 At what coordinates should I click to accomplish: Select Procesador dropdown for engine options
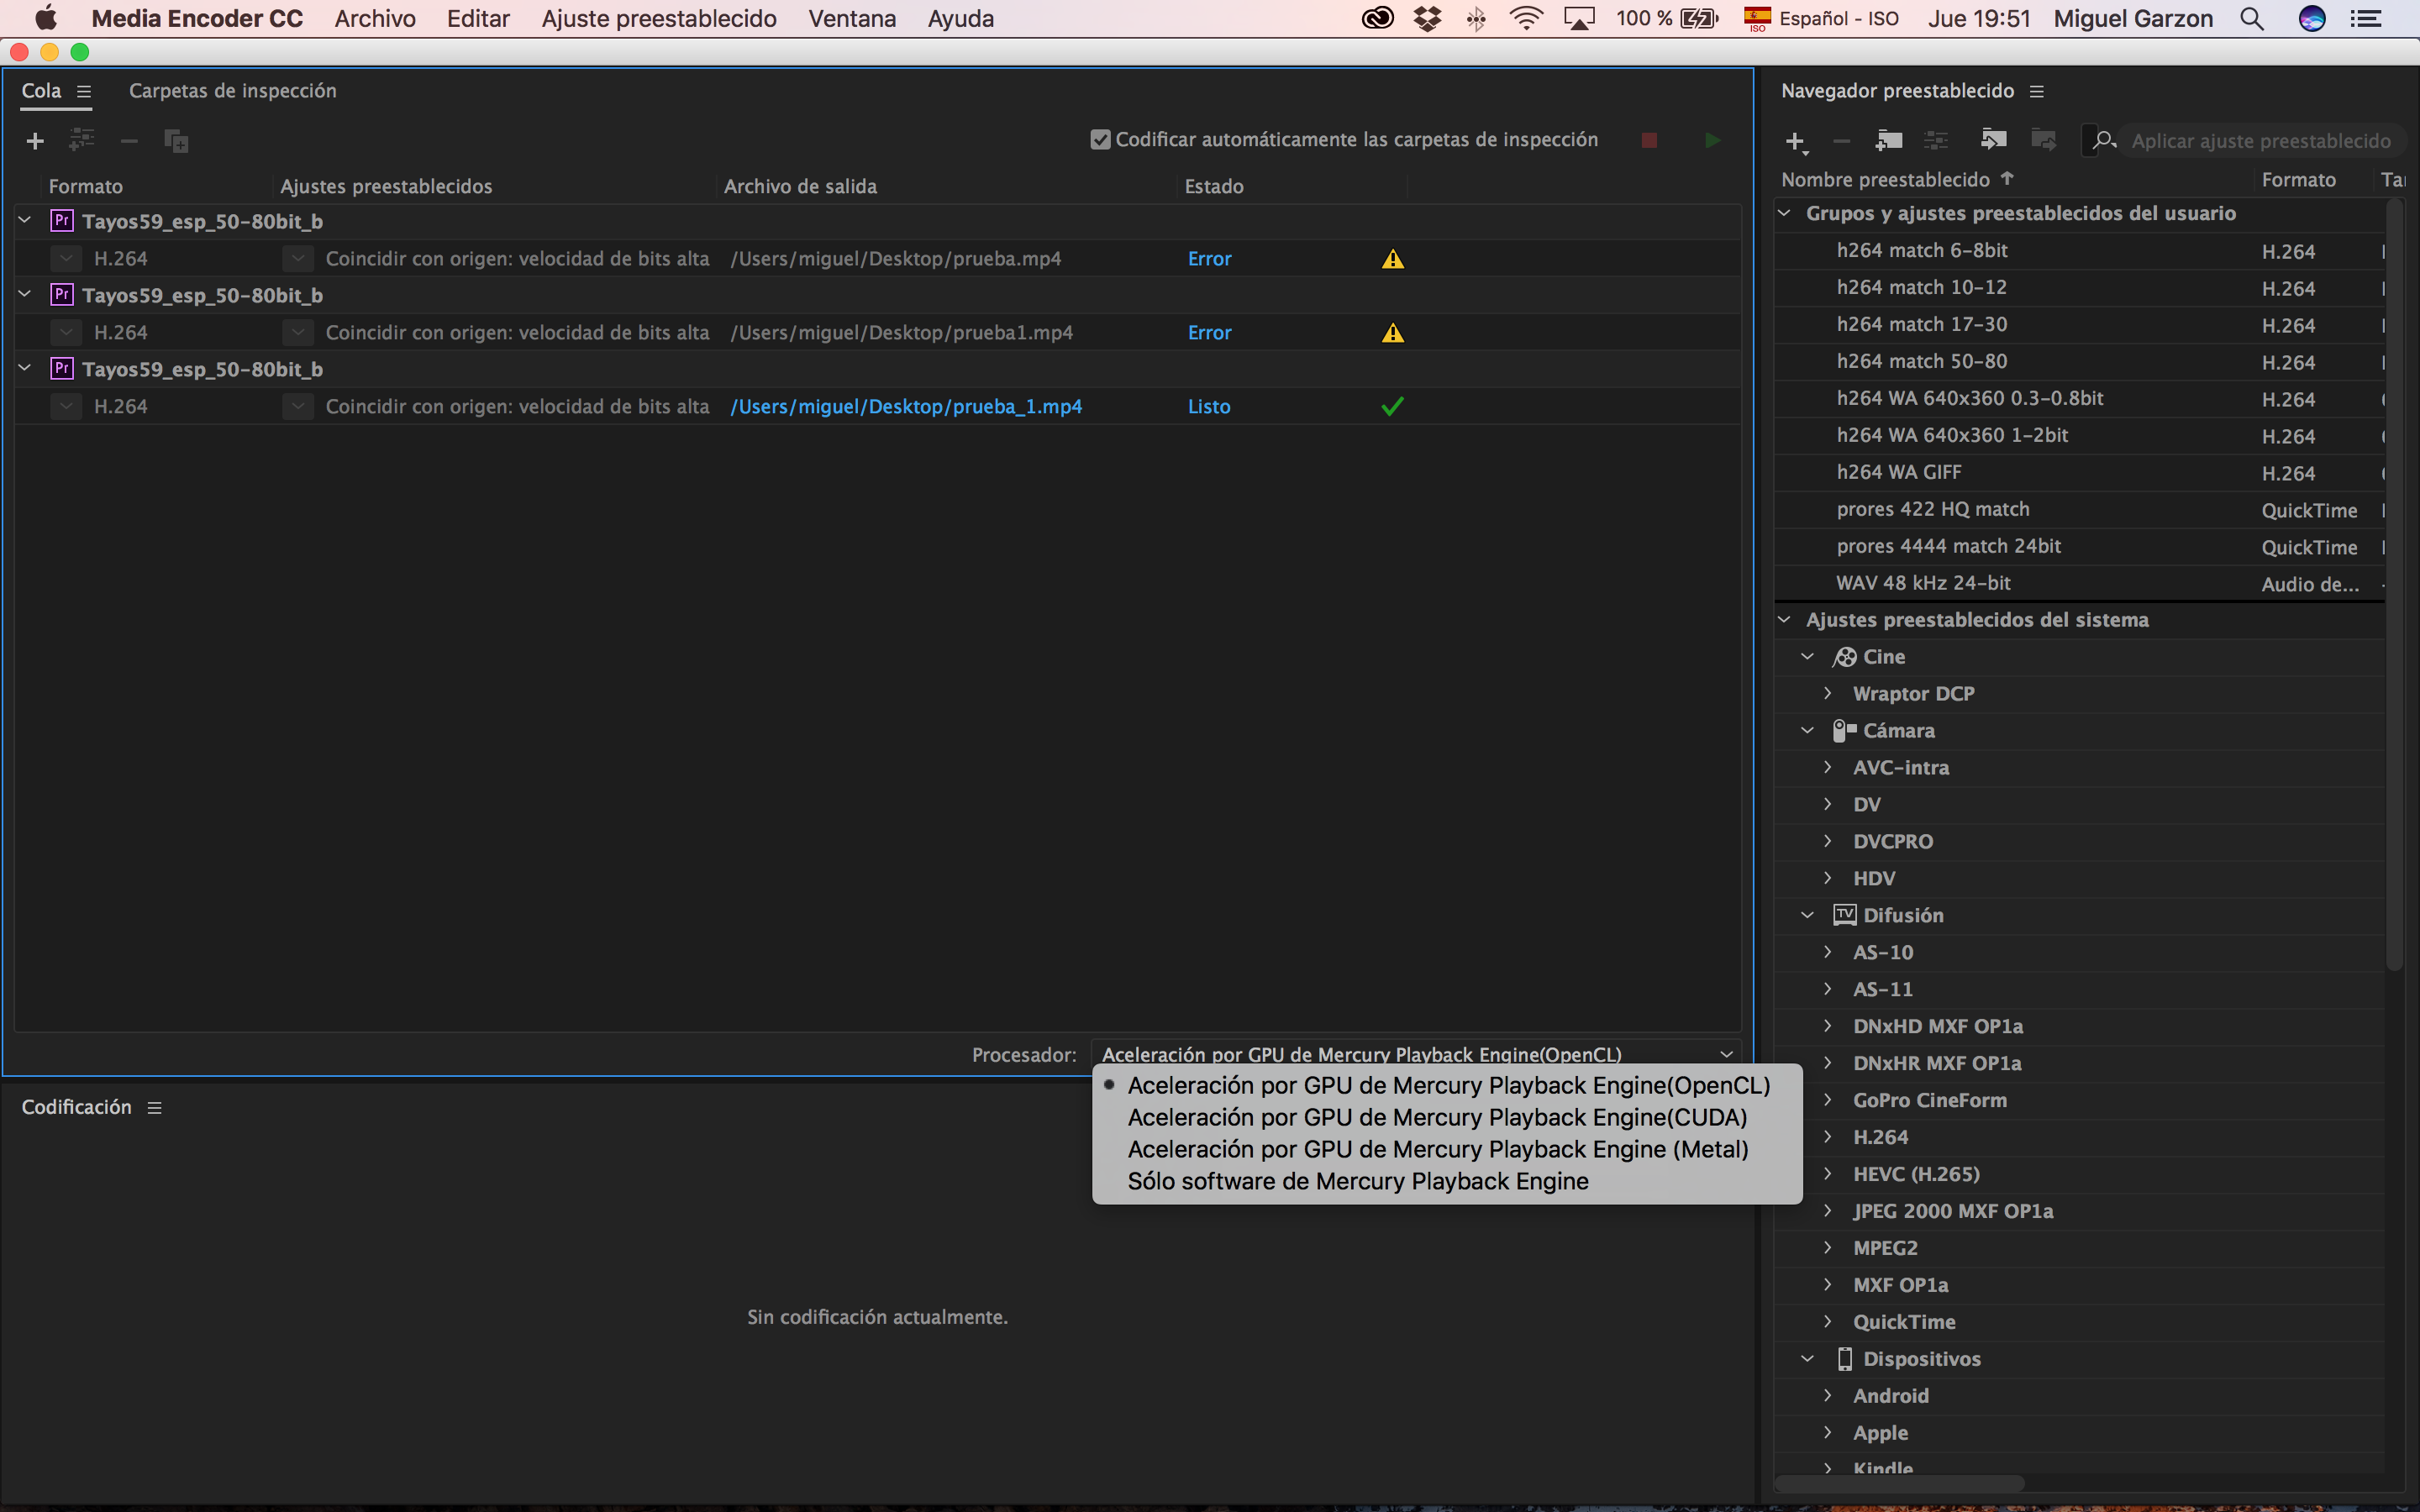(x=1415, y=1054)
